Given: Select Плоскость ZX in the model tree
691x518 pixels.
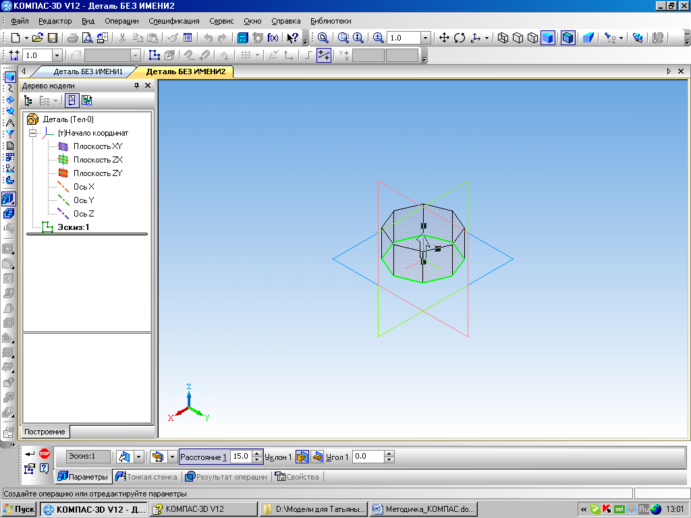Looking at the screenshot, I should pos(97,160).
